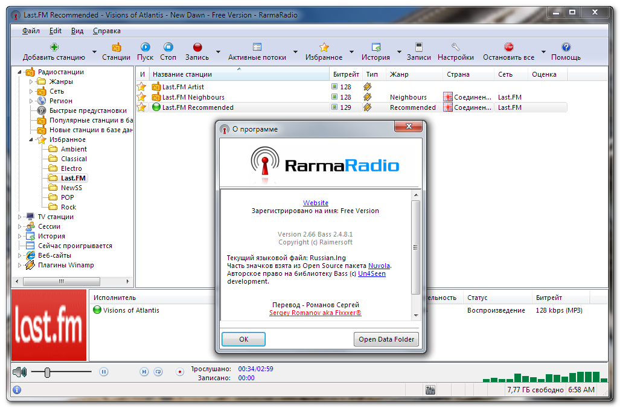Select the Classical favorites folder
Screen dimensions: 620x408
pos(74,159)
